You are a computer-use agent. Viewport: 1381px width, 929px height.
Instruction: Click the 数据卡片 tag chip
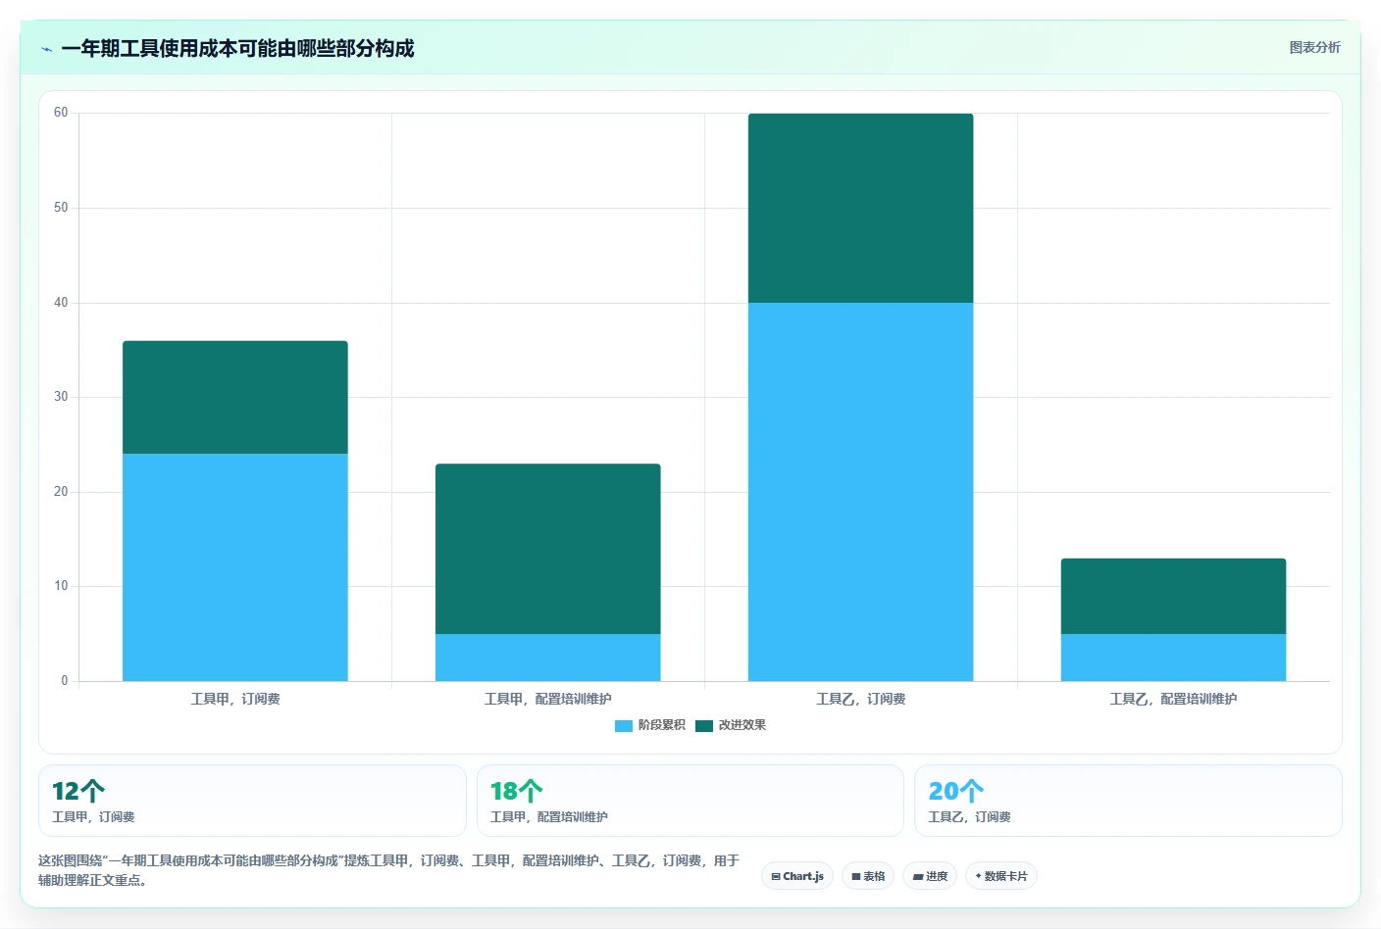click(1001, 876)
